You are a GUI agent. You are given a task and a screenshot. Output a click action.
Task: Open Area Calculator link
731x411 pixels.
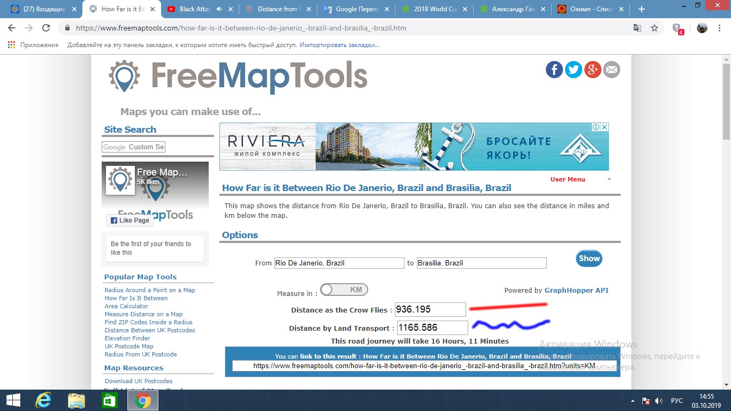tap(126, 306)
